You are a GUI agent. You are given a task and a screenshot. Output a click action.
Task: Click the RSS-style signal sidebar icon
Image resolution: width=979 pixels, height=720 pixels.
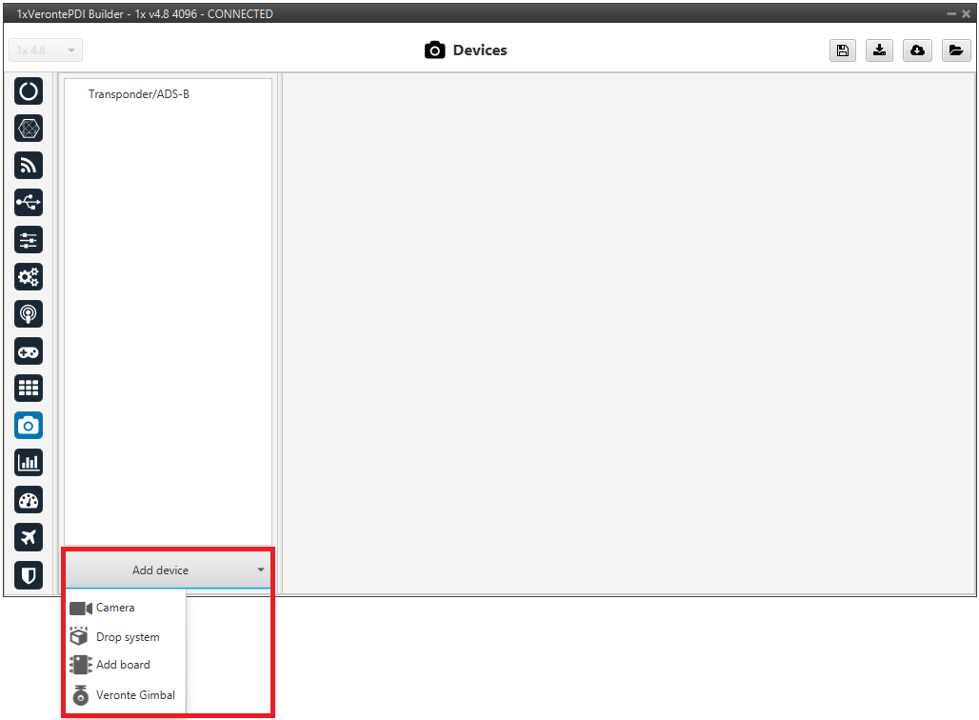29,165
